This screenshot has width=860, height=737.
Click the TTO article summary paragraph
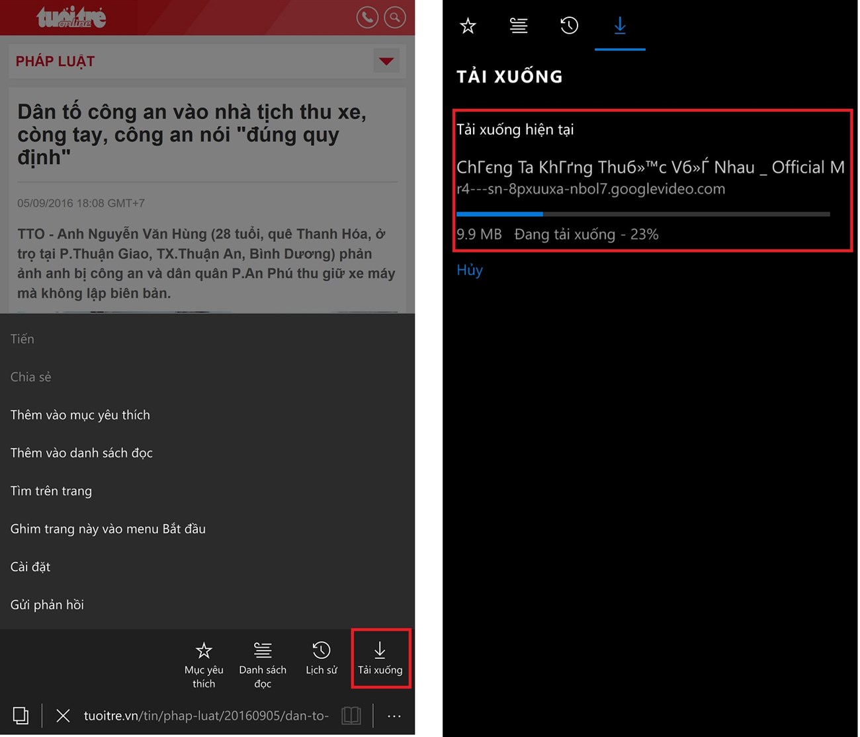(x=206, y=263)
